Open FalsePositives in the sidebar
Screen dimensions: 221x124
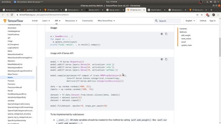[13, 34]
